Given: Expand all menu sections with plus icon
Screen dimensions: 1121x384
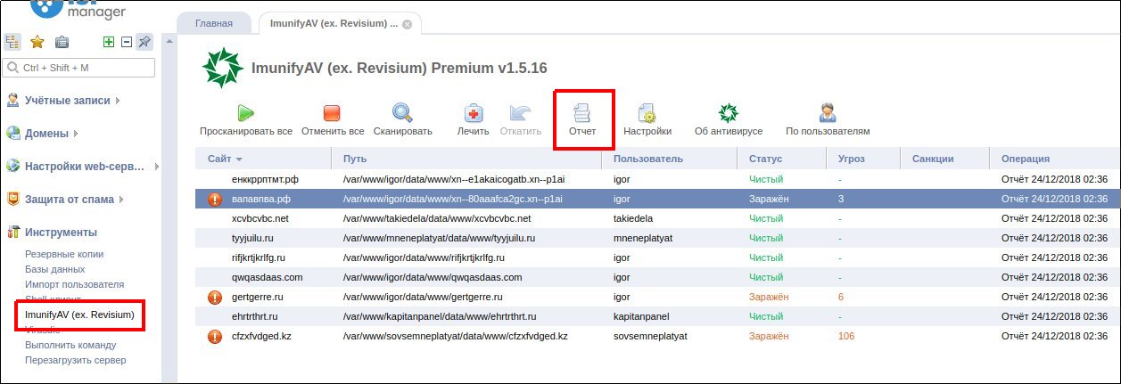Looking at the screenshot, I should coord(109,41).
